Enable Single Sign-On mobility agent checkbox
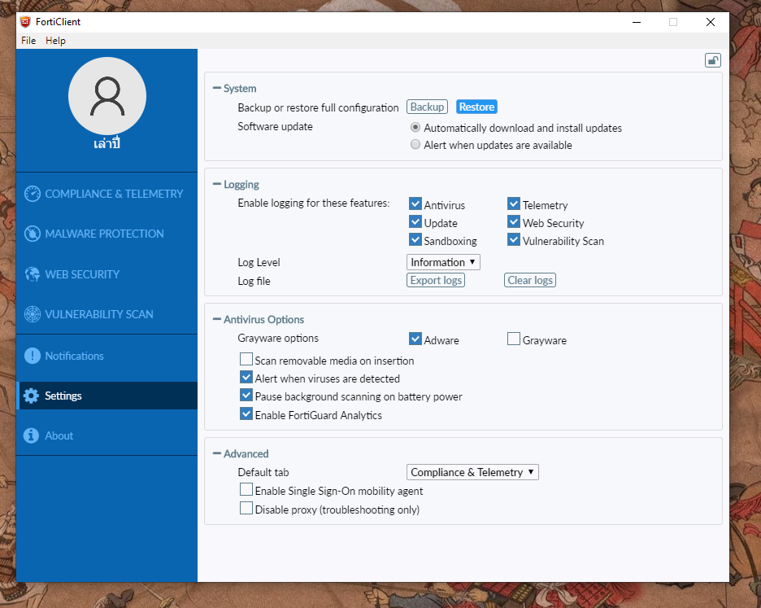The width and height of the screenshot is (761, 608). point(246,489)
